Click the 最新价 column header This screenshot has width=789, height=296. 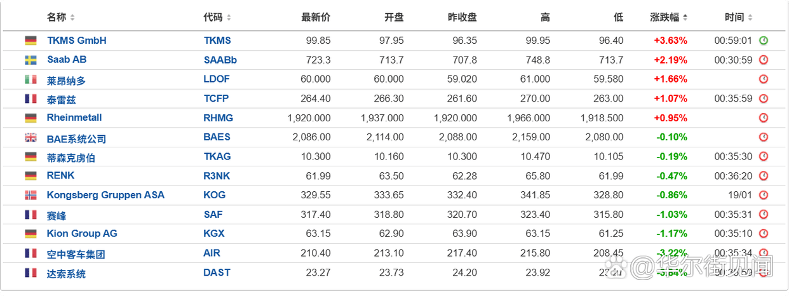(x=316, y=17)
